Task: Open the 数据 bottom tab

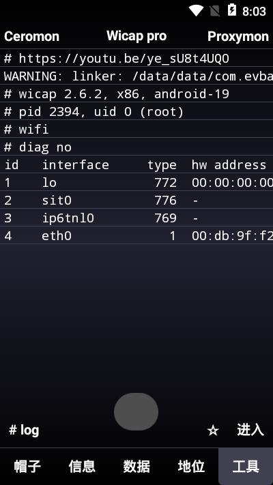Action: point(136,466)
